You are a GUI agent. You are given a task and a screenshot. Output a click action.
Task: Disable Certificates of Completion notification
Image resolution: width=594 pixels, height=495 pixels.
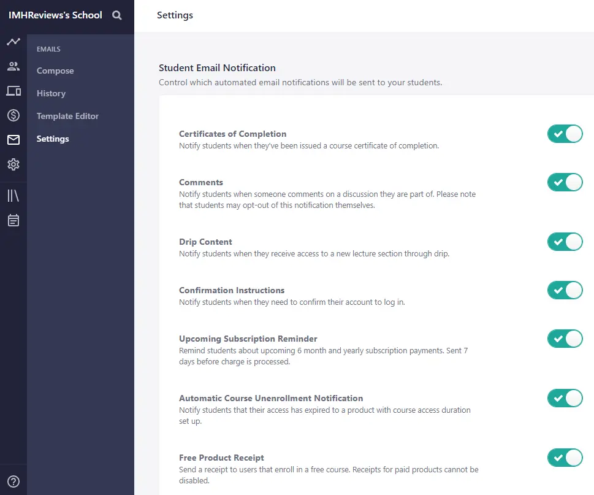pos(565,134)
